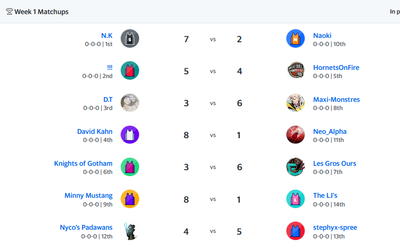This screenshot has width=400, height=246.
Task: Click Les Gros Ours bear avatar
Action: (x=296, y=167)
